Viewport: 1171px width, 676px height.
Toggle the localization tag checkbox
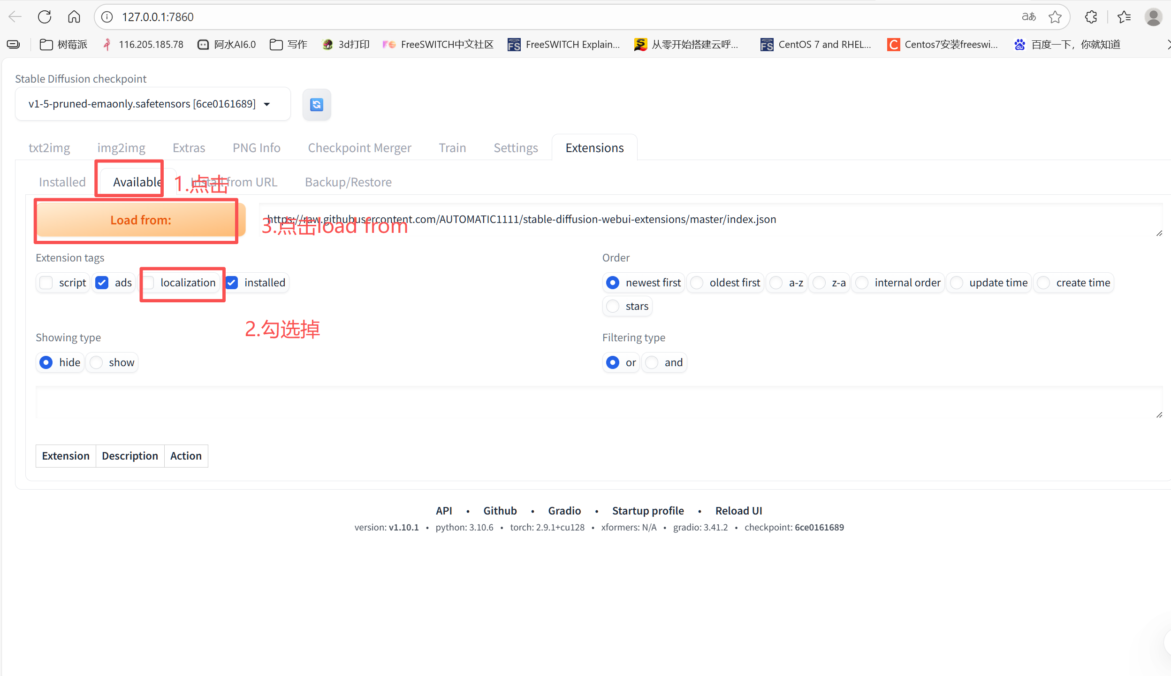point(149,283)
